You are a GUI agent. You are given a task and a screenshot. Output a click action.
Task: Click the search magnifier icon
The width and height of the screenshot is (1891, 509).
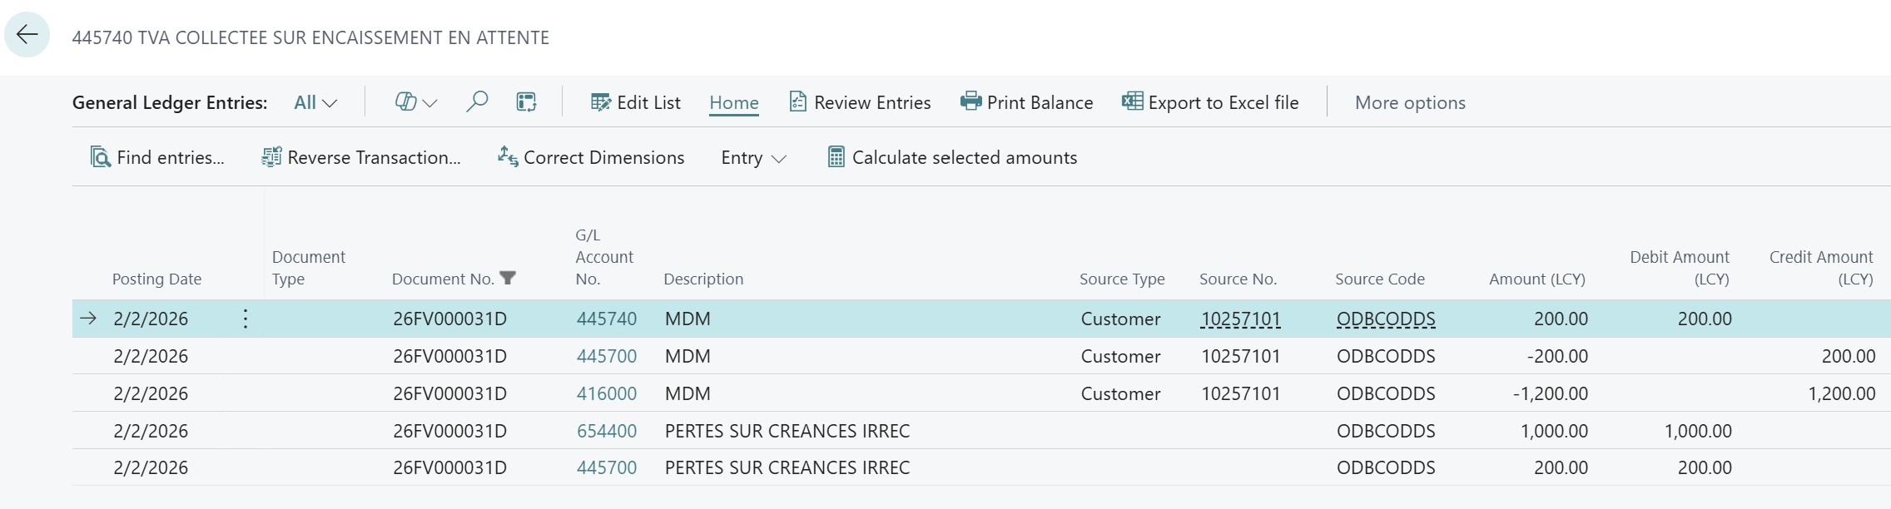477,102
